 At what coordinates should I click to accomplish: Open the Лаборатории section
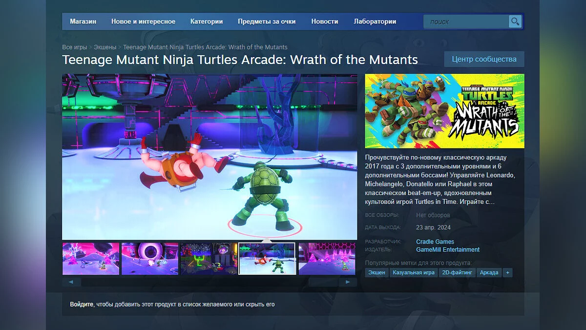coord(375,22)
